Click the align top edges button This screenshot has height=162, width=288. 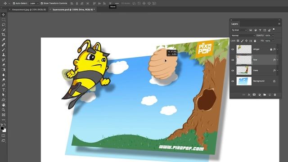94,3
